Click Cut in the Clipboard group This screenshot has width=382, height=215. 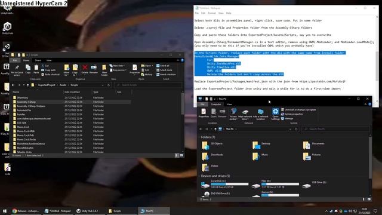45,66
